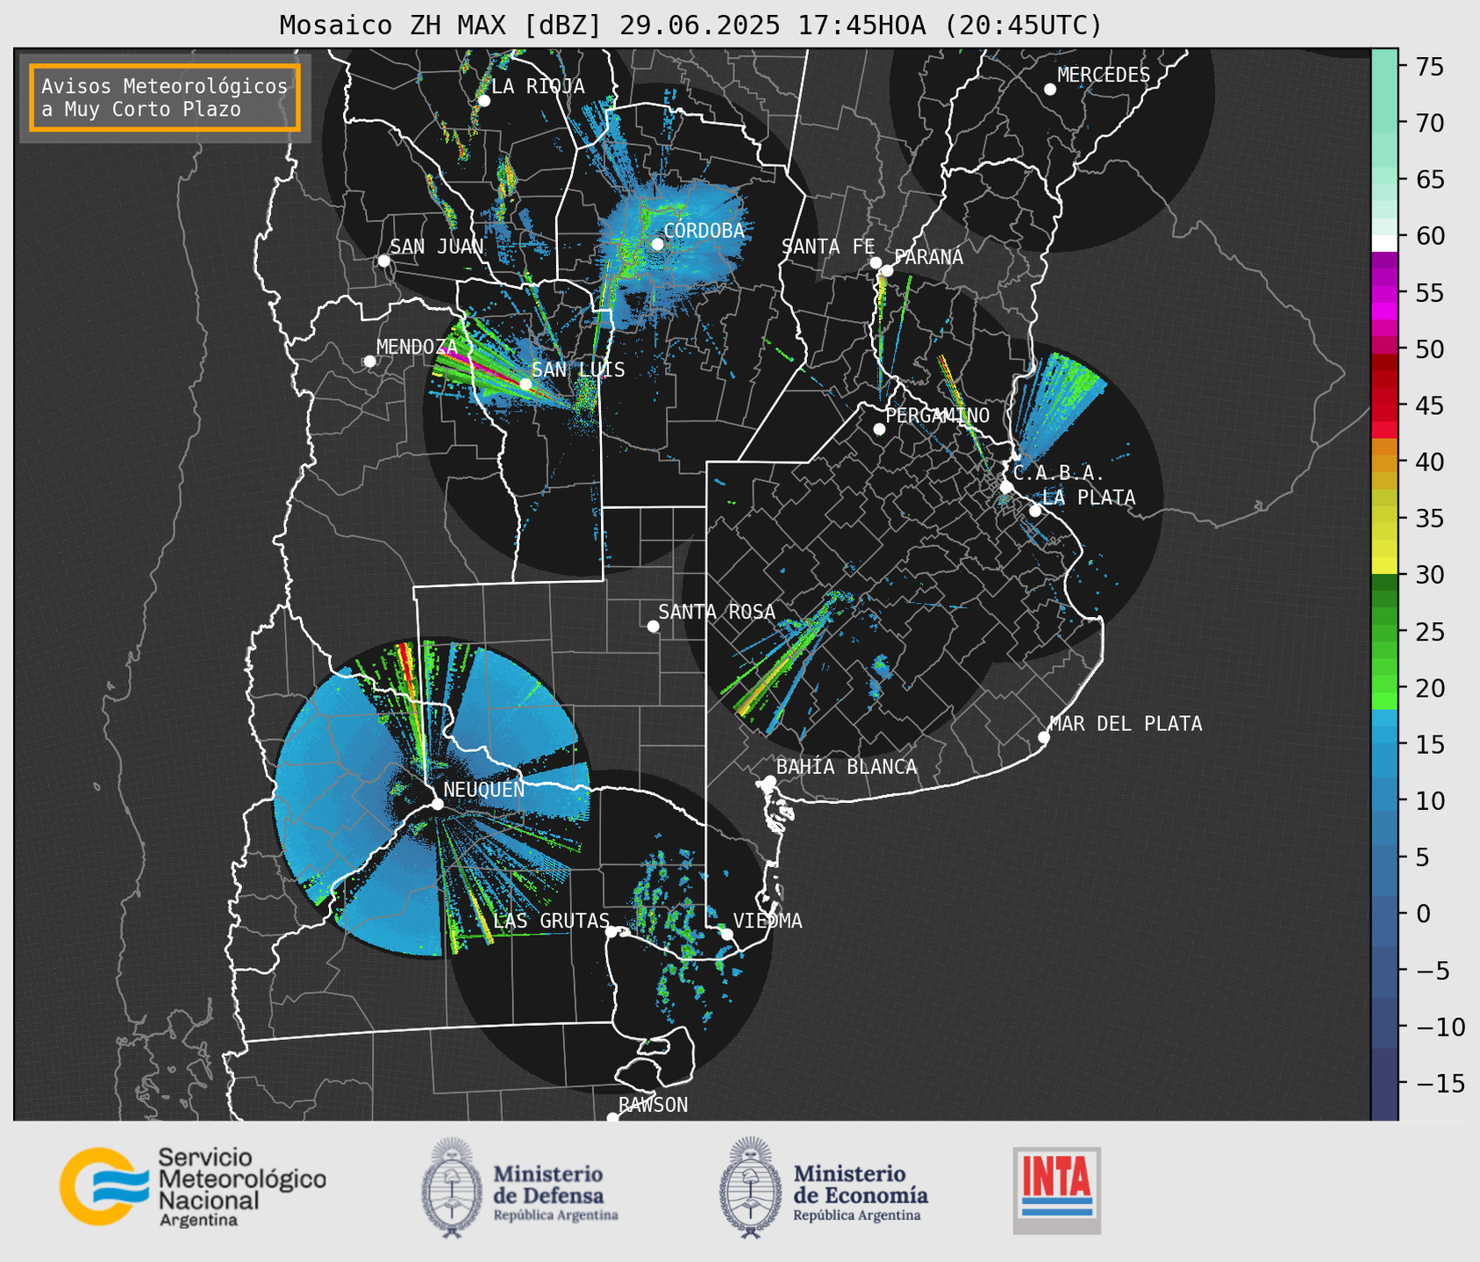The image size is (1480, 1262).
Task: Click the MAR DEL PLATA label
Action: pyautogui.click(x=1126, y=724)
